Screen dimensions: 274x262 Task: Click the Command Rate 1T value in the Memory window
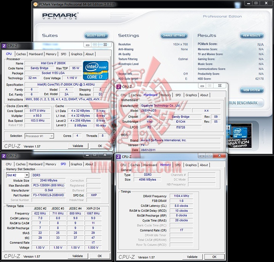pyautogui.click(x=182, y=230)
